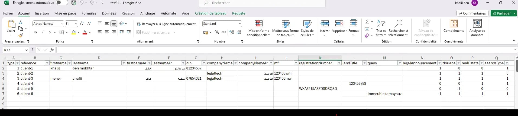Image resolution: width=518 pixels, height=116 pixels.
Task: Increase the indent
Action: tap(129, 32)
